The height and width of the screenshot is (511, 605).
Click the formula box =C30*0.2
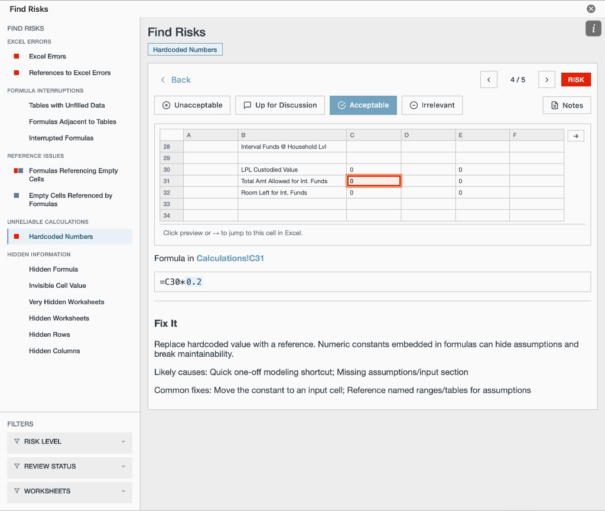(x=372, y=282)
